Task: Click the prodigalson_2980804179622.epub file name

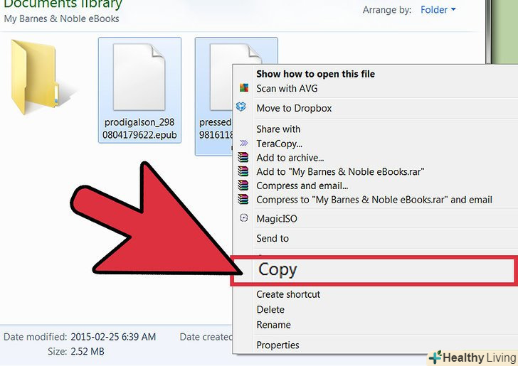Action: 139,129
